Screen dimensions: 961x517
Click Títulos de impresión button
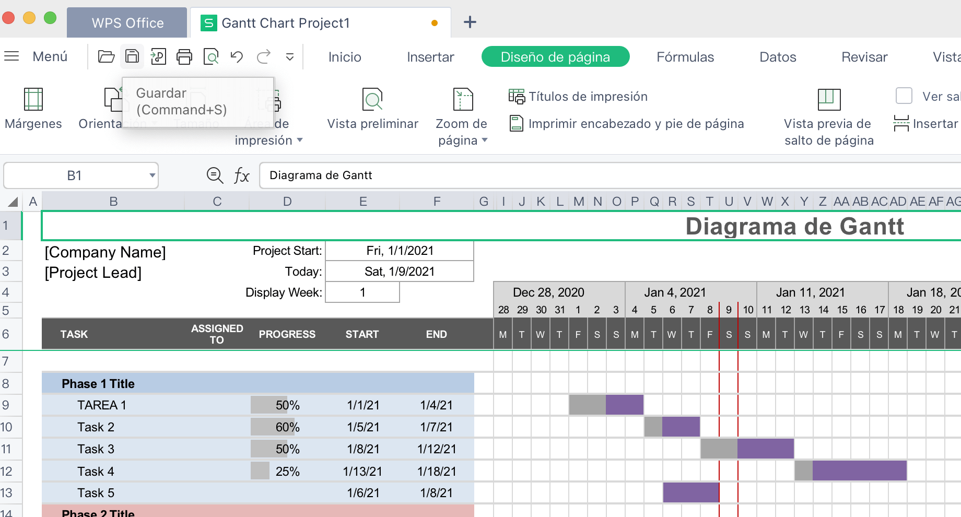(578, 97)
